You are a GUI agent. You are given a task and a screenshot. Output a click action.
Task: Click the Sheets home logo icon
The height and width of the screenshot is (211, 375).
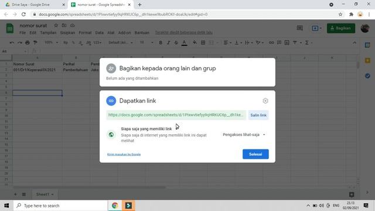(10, 29)
